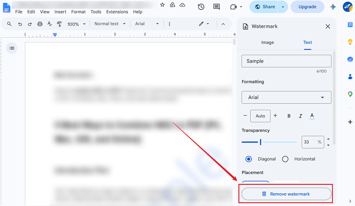
Task: Click the Share button
Action: pyautogui.click(x=264, y=7)
